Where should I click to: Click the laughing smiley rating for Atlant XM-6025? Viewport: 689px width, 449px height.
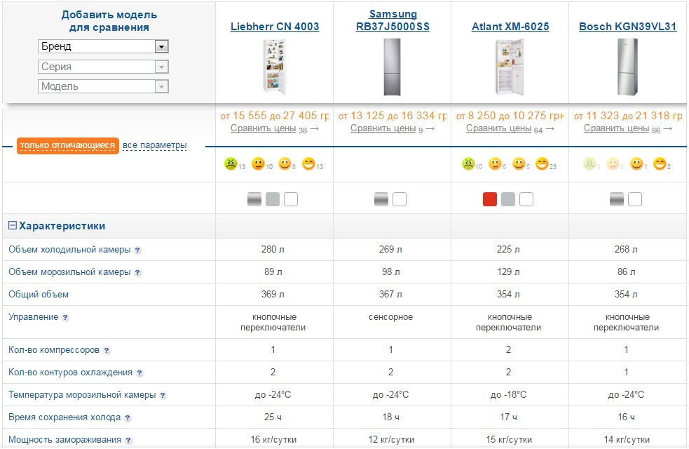(541, 163)
